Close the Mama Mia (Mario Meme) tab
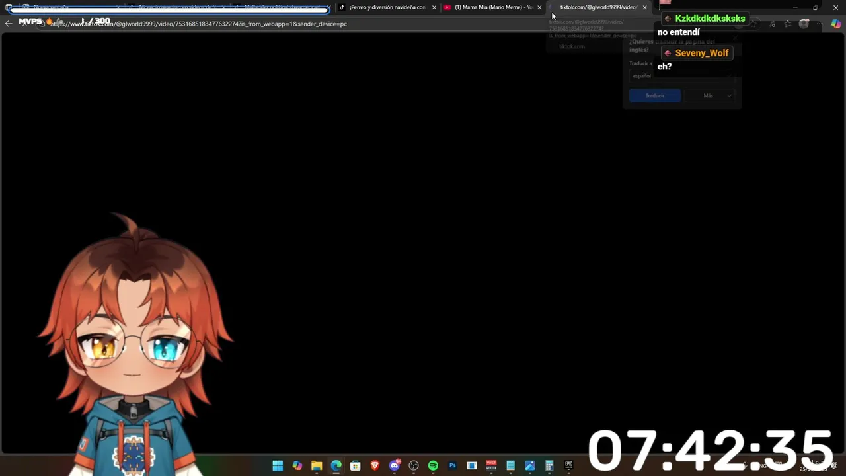Screen dimensions: 846x476 539,7
